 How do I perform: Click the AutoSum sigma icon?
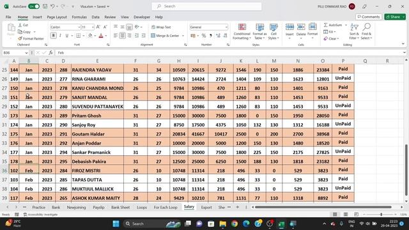(325, 25)
